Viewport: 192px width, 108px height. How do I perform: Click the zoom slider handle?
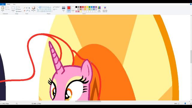pos(185,103)
